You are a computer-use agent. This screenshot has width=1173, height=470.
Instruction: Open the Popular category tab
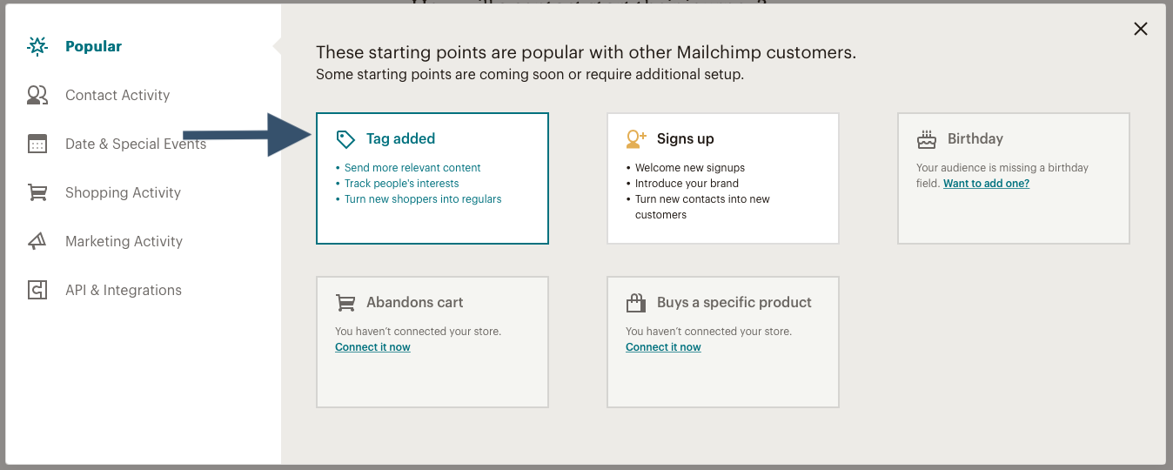coord(93,46)
